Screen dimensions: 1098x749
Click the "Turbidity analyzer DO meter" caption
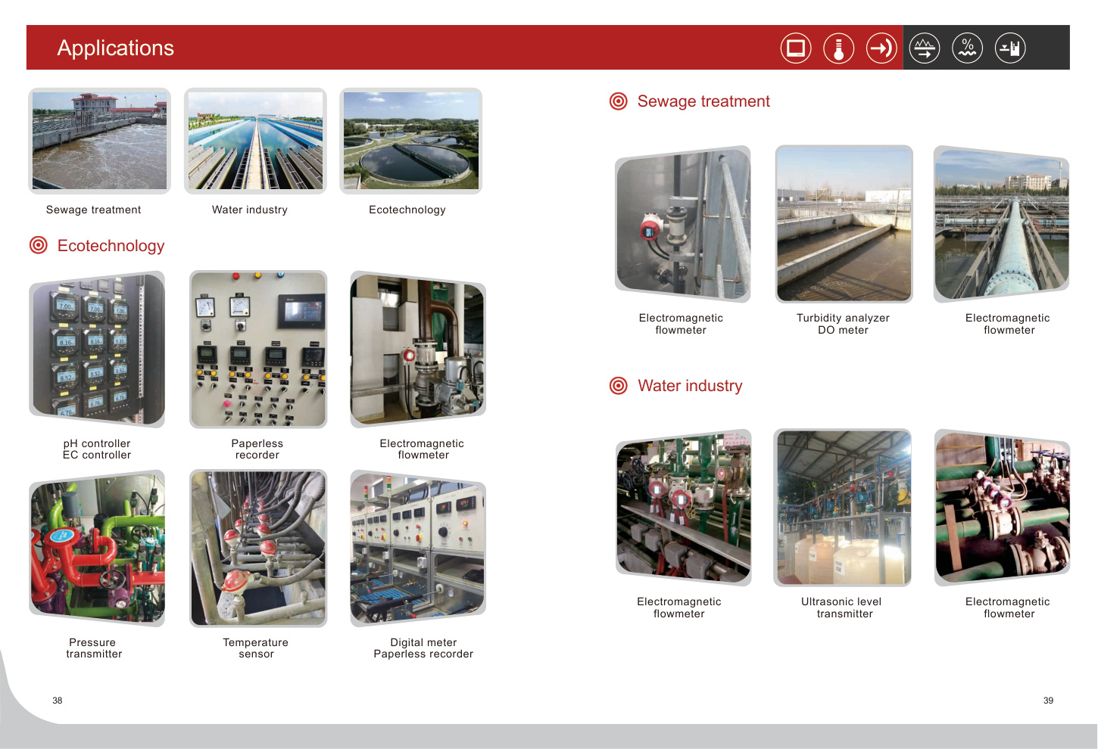click(843, 324)
